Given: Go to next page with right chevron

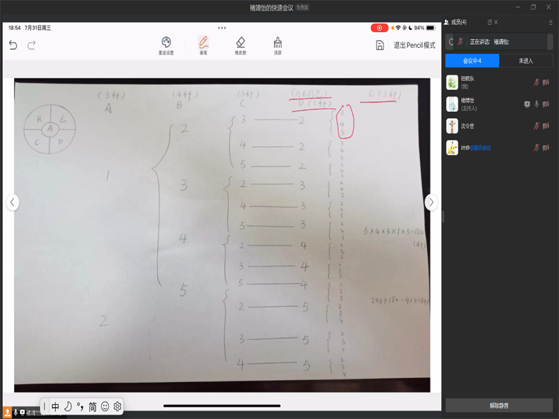Looking at the screenshot, I should coord(431,202).
